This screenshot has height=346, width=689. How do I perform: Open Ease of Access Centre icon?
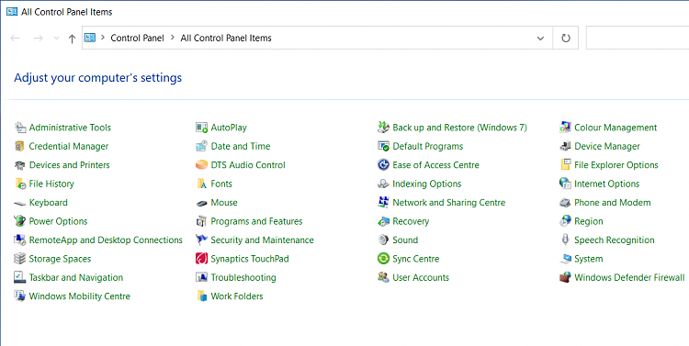pyautogui.click(x=384, y=165)
